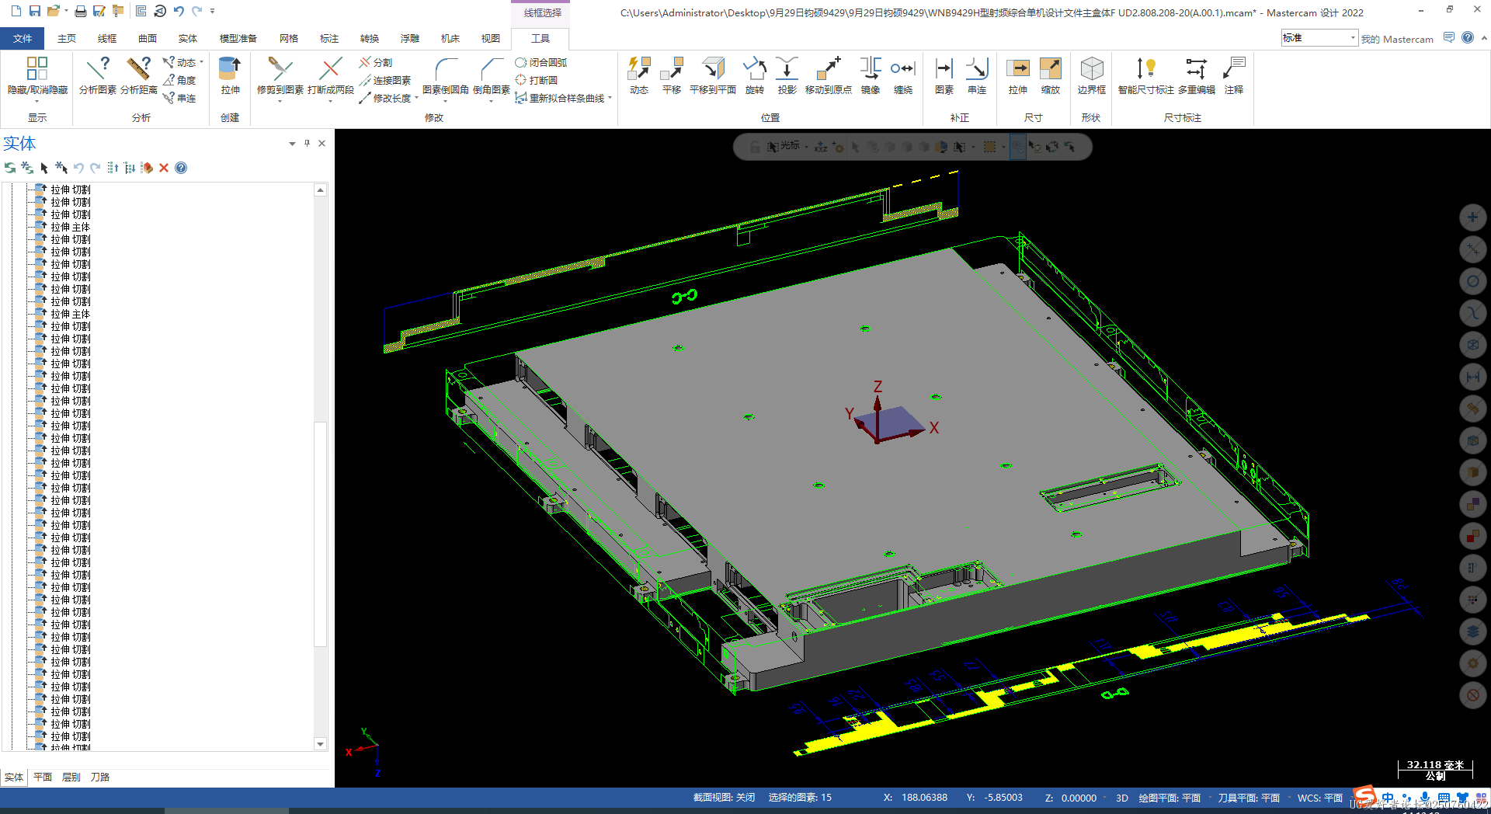Screen dimensions: 1491x814
Task: Click 拉伸 in the 创建 group
Action: click(230, 76)
